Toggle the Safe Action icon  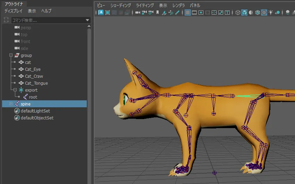click(x=221, y=12)
